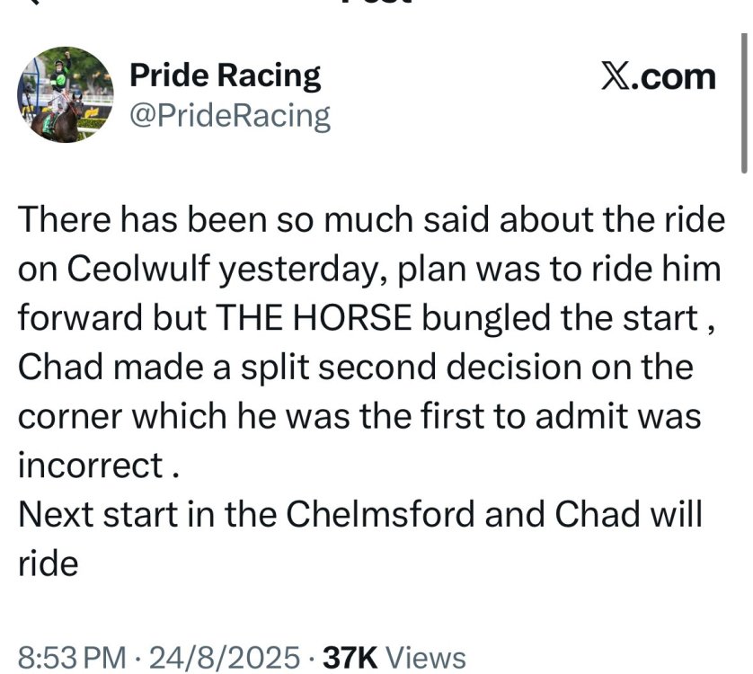Image resolution: width=753 pixels, height=674 pixels.
Task: Click the 8:53 PM timestamp
Action: 72,657
